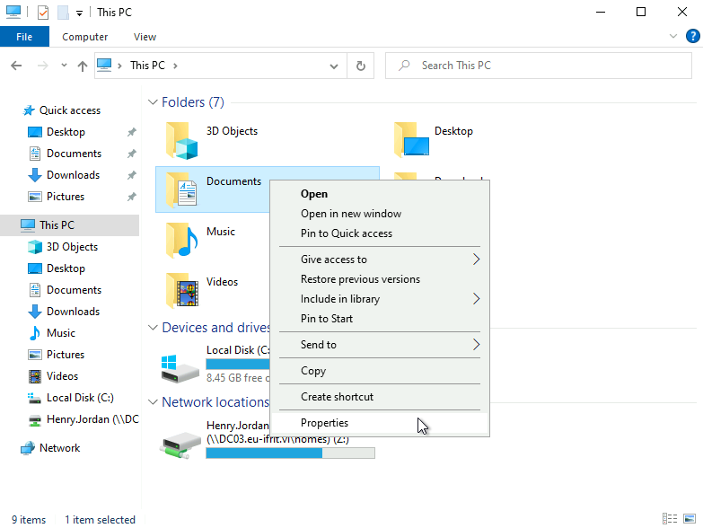Choose Pin to Quick access

[x=379, y=233]
